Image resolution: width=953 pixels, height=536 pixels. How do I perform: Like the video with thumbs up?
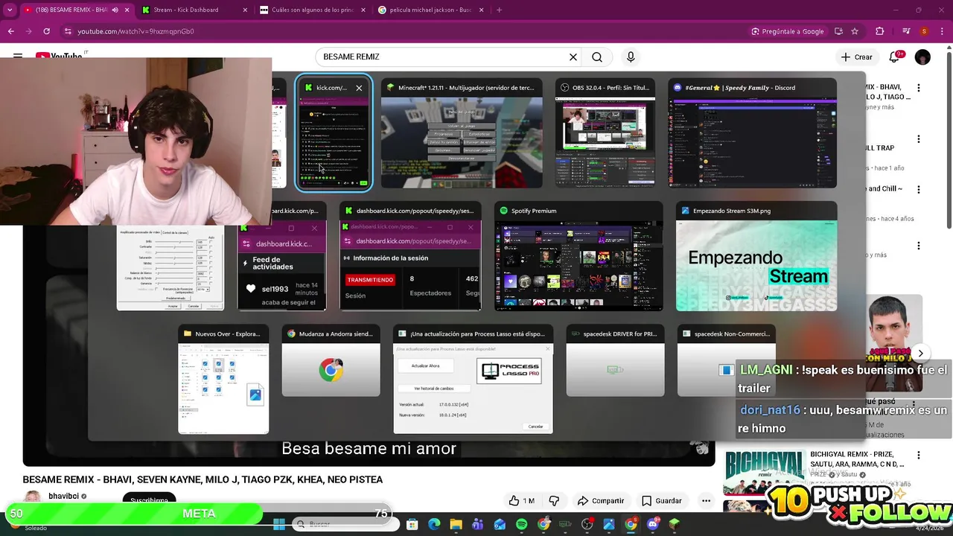click(521, 501)
